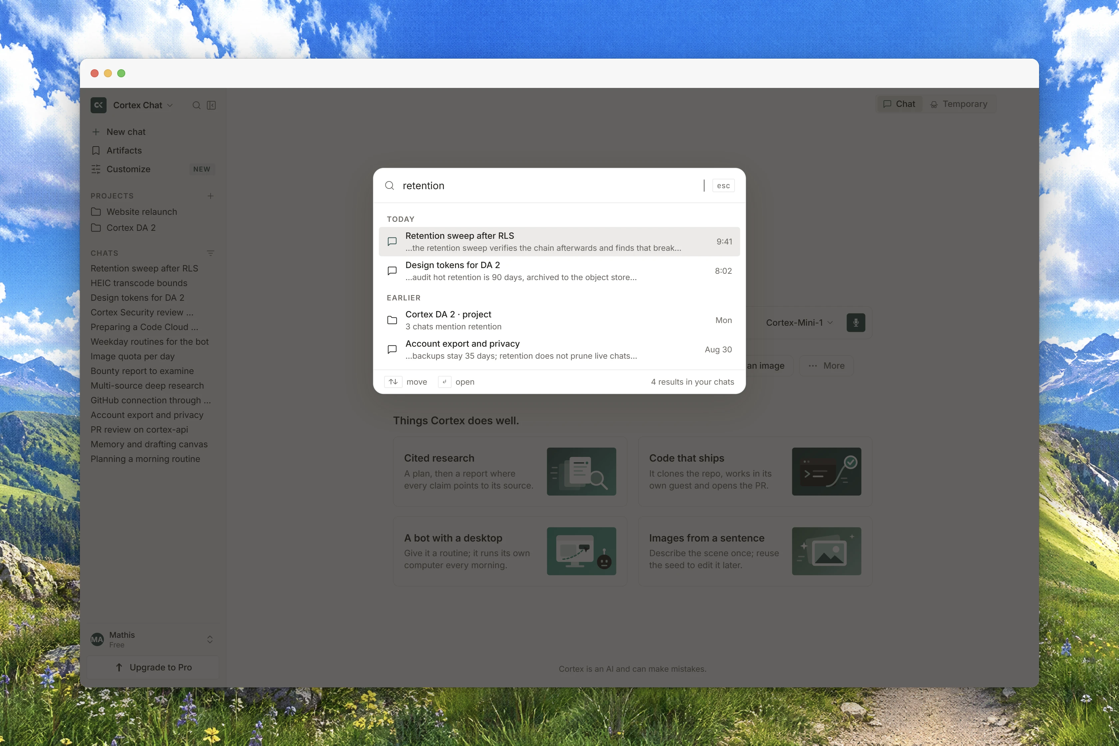Click the folder icon on Cortex DA 2 result
Screen dimensions: 1119x746
pyautogui.click(x=392, y=320)
